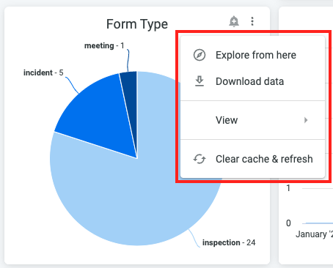This screenshot has height=268, width=333.
Task: Click the y-axis value 0
Action: coord(288,223)
